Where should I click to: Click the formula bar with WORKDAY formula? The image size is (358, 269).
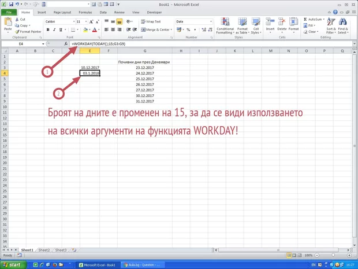[211, 44]
